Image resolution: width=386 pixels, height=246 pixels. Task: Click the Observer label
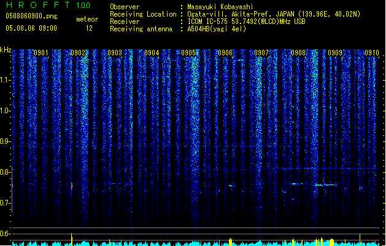[x=125, y=7]
